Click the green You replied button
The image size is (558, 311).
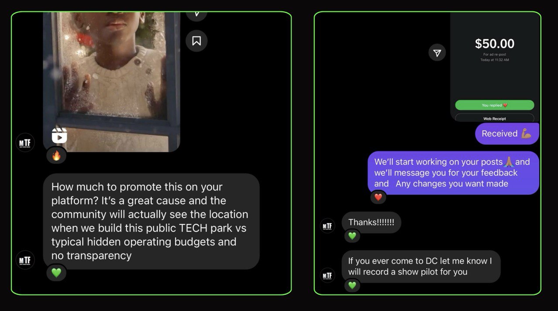click(x=494, y=105)
